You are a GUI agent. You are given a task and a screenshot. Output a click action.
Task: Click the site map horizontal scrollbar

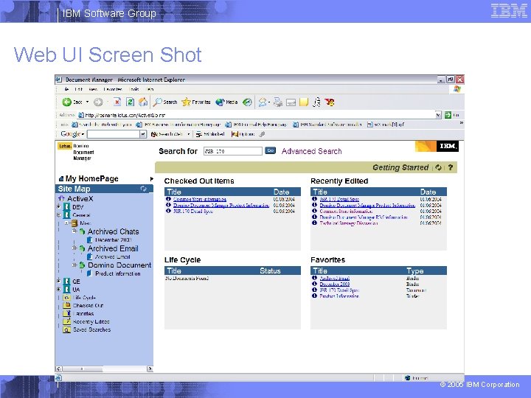pyautogui.click(x=104, y=369)
